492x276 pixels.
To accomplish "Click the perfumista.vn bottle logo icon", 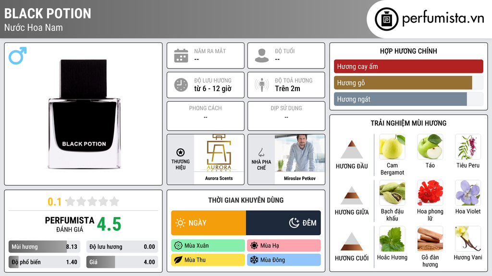I will pos(386,19).
